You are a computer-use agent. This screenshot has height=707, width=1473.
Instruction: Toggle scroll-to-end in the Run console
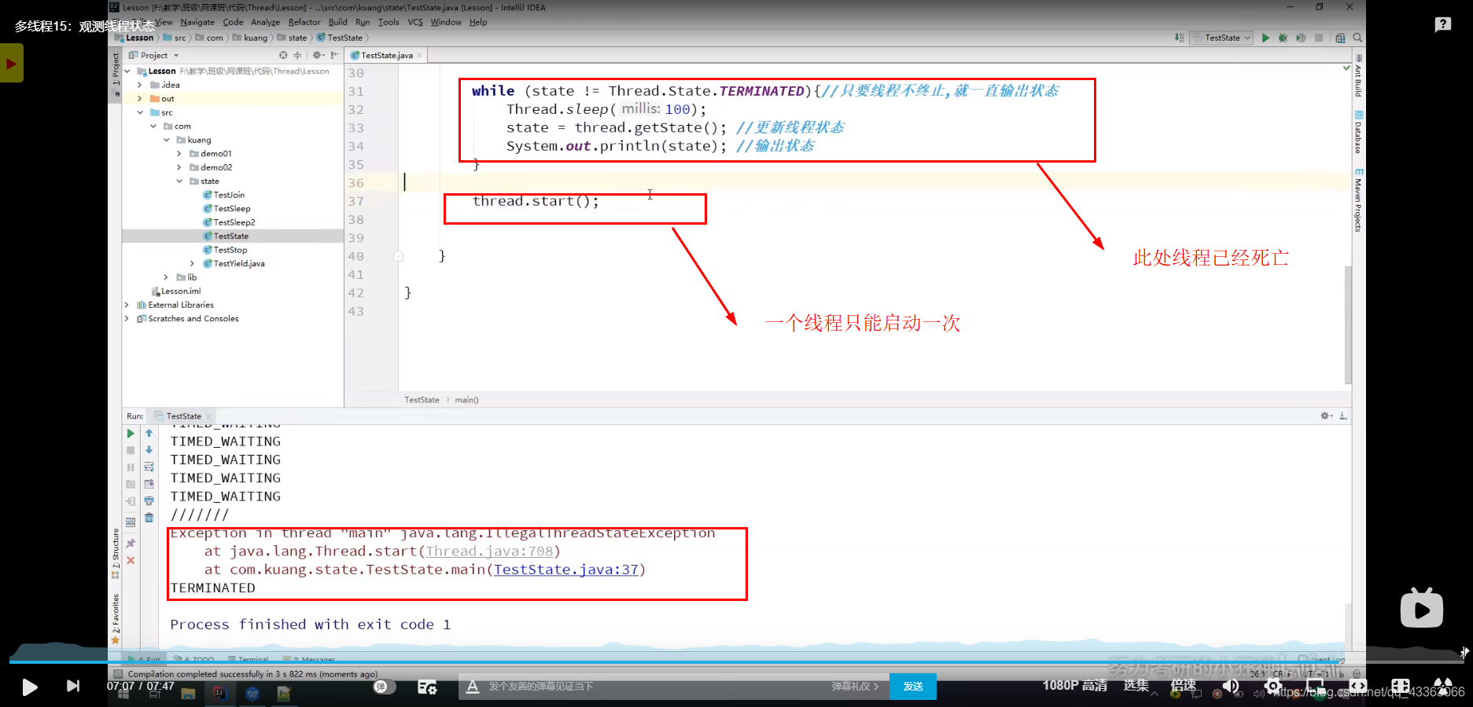click(149, 484)
